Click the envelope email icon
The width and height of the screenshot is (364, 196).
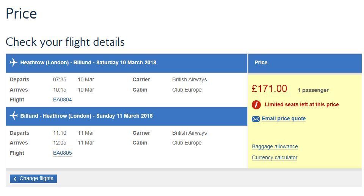coord(256,119)
